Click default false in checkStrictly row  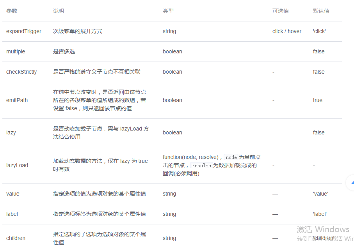tap(318, 72)
